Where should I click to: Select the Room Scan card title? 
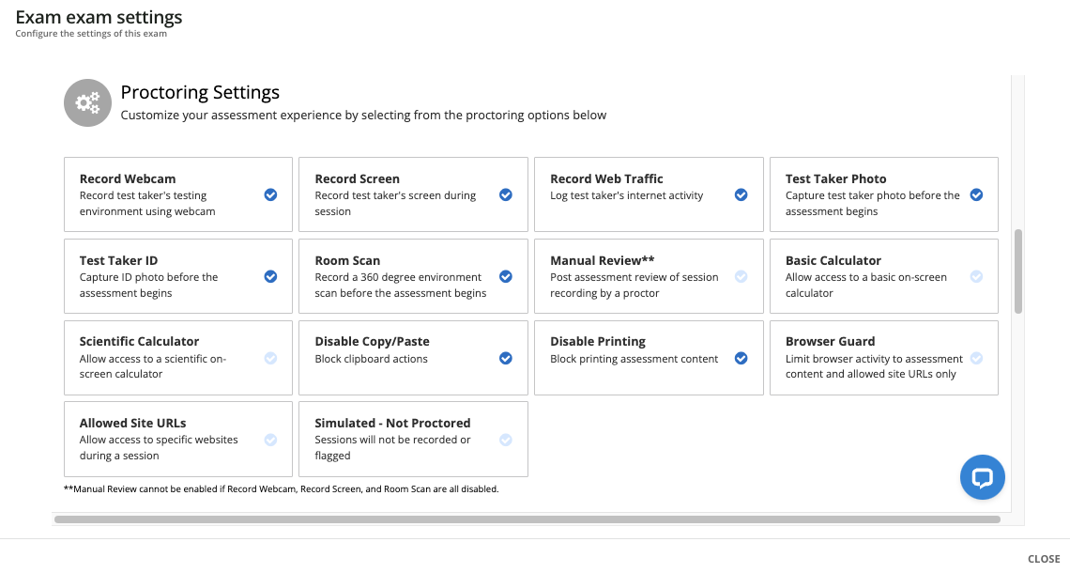point(347,260)
